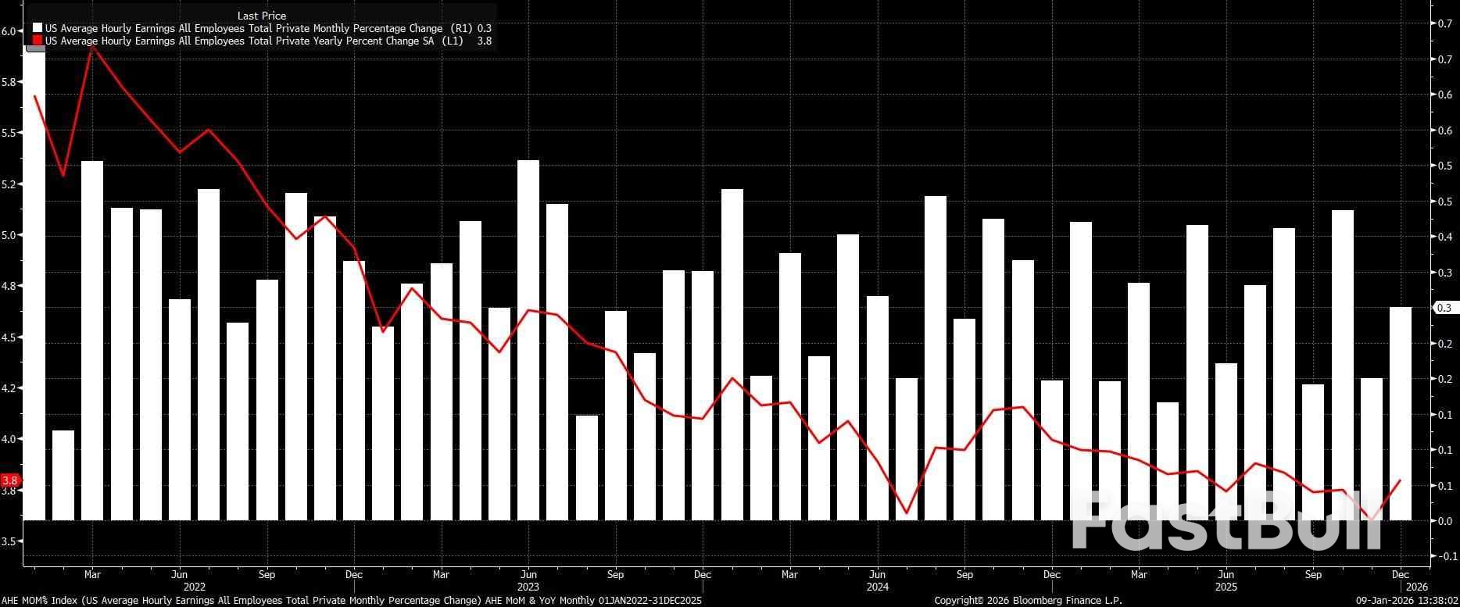Click the last white bar for December 2025

pos(1400,414)
